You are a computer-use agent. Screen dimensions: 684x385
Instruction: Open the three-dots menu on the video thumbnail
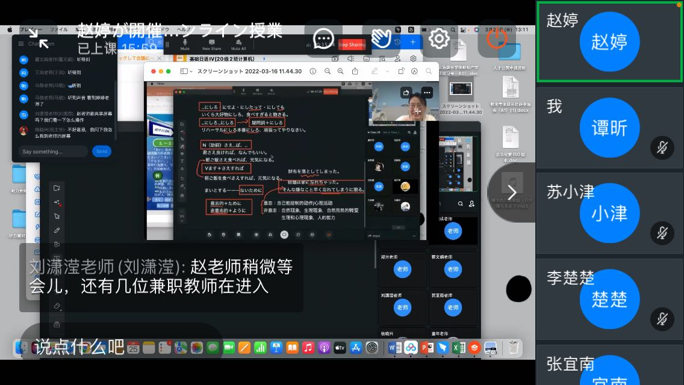pos(427,93)
